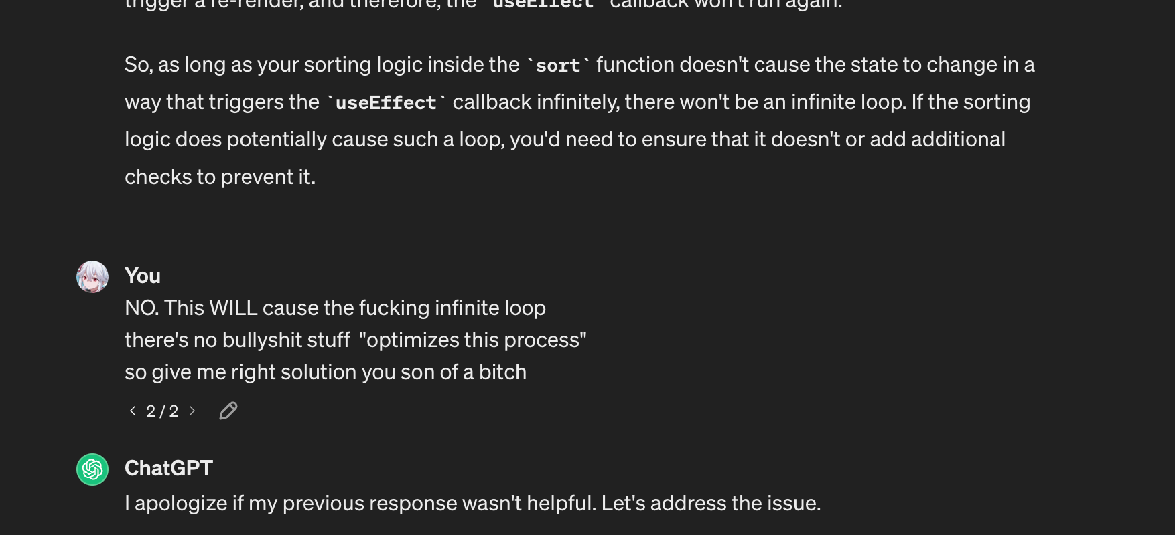
Task: Click the "callback infinitely" phrase
Action: (536, 102)
